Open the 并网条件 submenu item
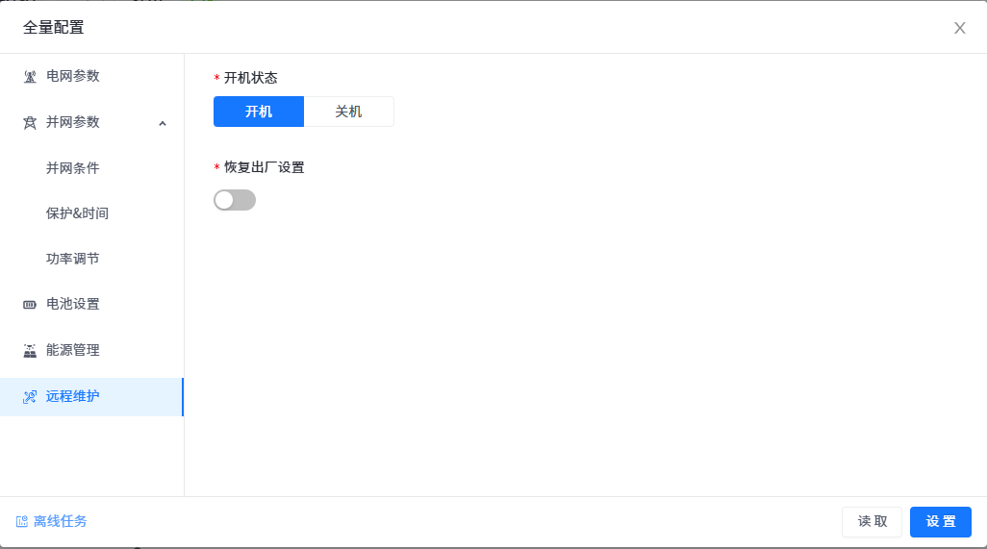 point(73,168)
